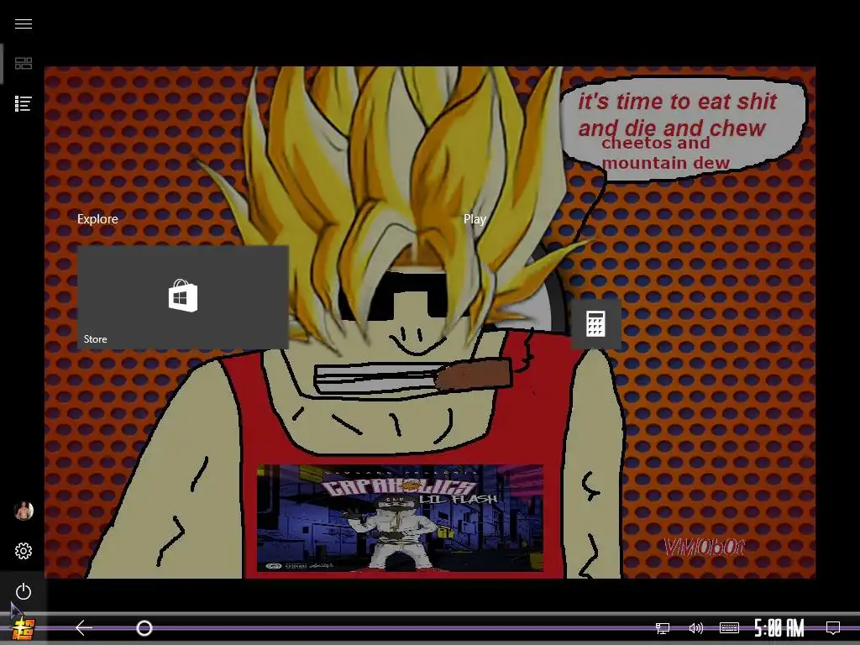This screenshot has height=645, width=860.
Task: Click the Explore group heading
Action: click(97, 219)
